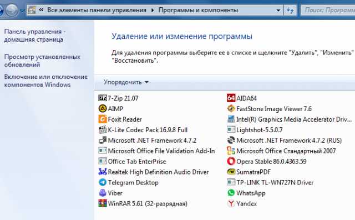Image resolution: width=355 pixels, height=220 pixels.
Task: Click the AIMP player icon
Action: [x=103, y=109]
